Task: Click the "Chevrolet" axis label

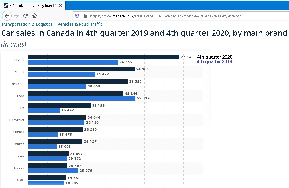Action: click(x=17, y=120)
